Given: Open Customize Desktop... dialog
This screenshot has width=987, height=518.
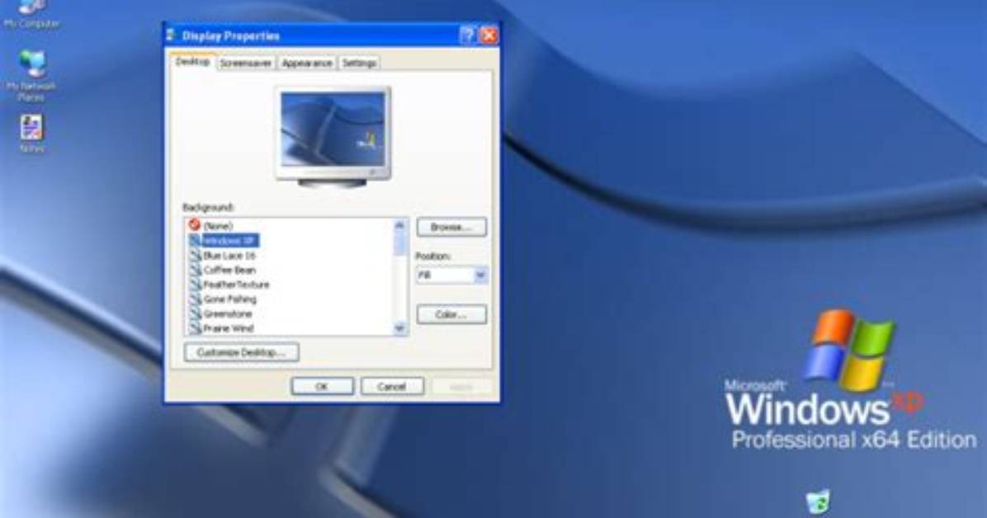Looking at the screenshot, I should pos(241,352).
